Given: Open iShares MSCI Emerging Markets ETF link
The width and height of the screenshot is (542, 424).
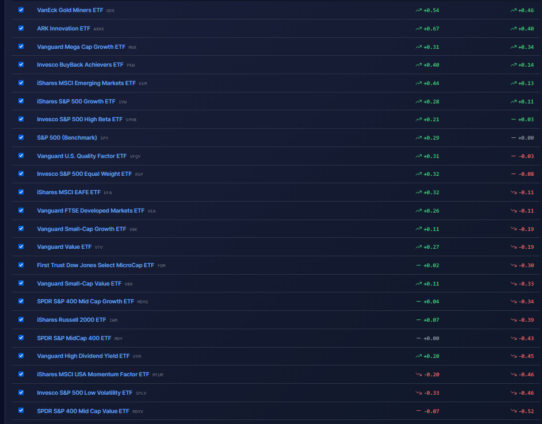Looking at the screenshot, I should [x=86, y=83].
